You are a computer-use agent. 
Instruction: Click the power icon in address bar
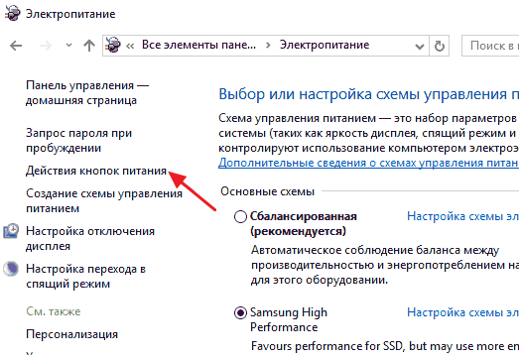coord(113,45)
